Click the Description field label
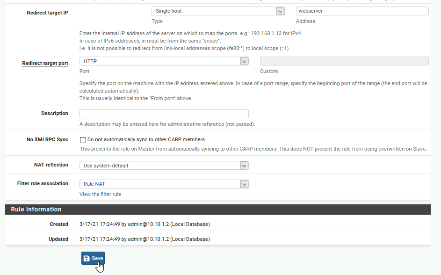441x275 pixels. pos(55,113)
